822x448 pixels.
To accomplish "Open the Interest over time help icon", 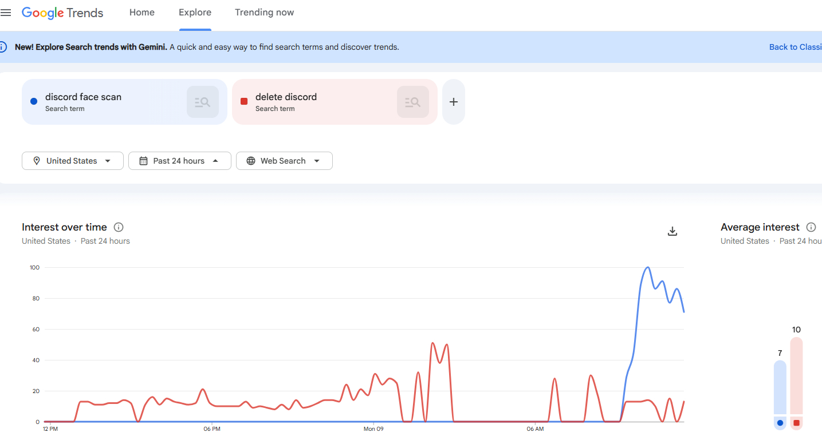I will (119, 227).
